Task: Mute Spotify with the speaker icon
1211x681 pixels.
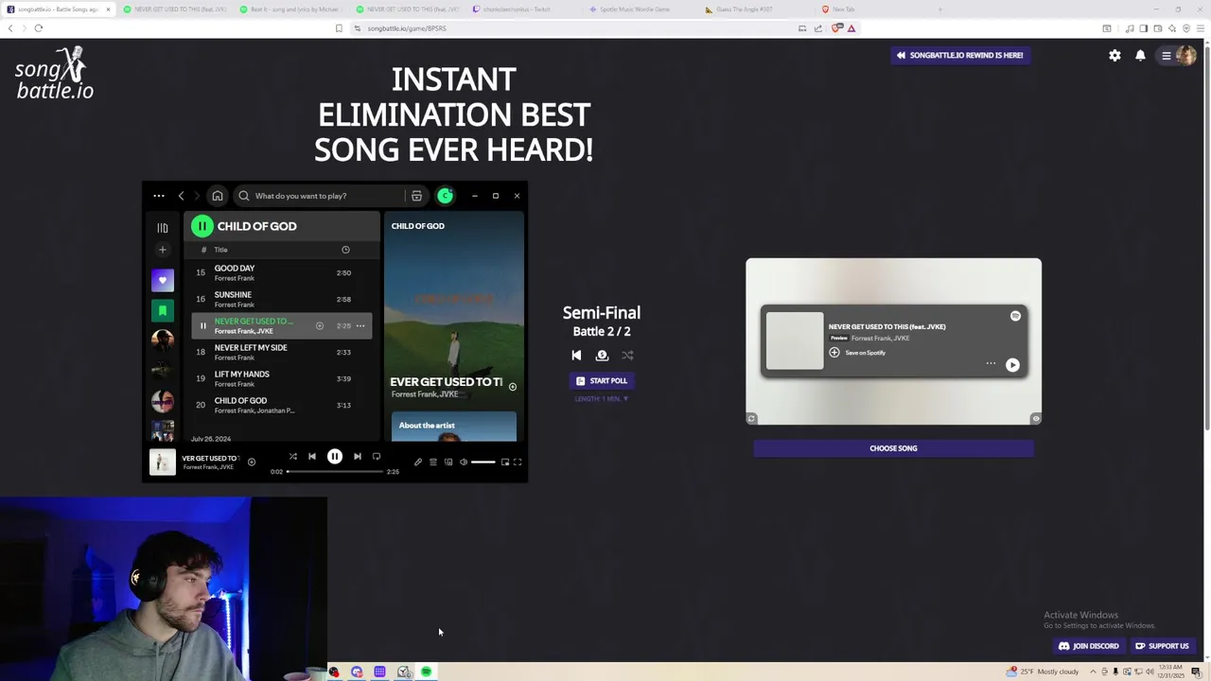Action: tap(464, 463)
